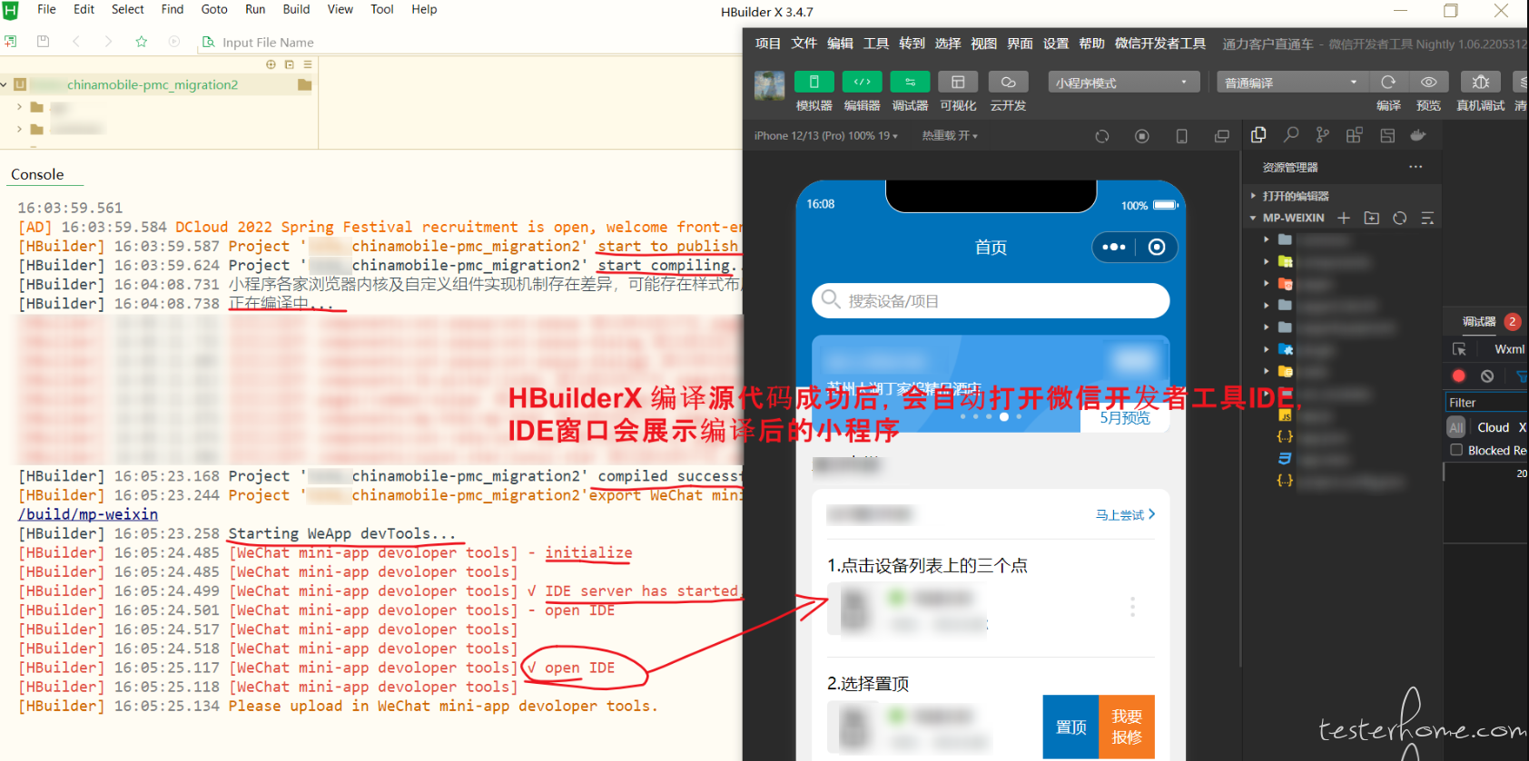The height and width of the screenshot is (761, 1529).
Task: Click the simulator phone device icon
Action: (x=1181, y=136)
